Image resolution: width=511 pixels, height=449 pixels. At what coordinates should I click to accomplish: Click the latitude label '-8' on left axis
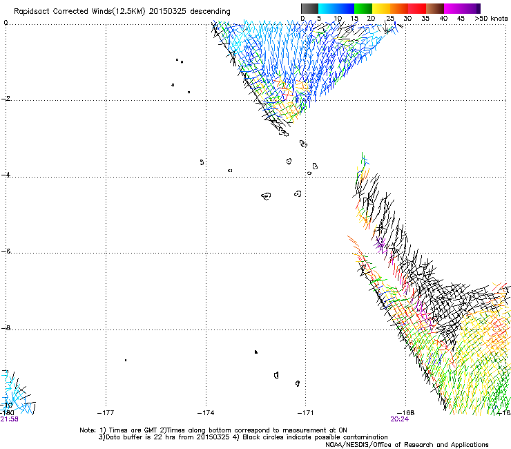click(6, 327)
